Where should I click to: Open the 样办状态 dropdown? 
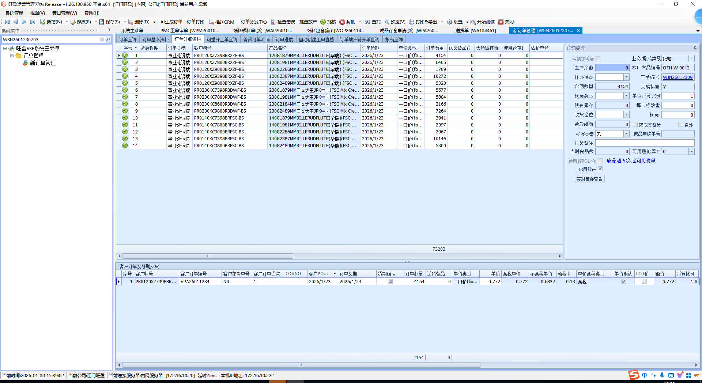click(x=626, y=77)
